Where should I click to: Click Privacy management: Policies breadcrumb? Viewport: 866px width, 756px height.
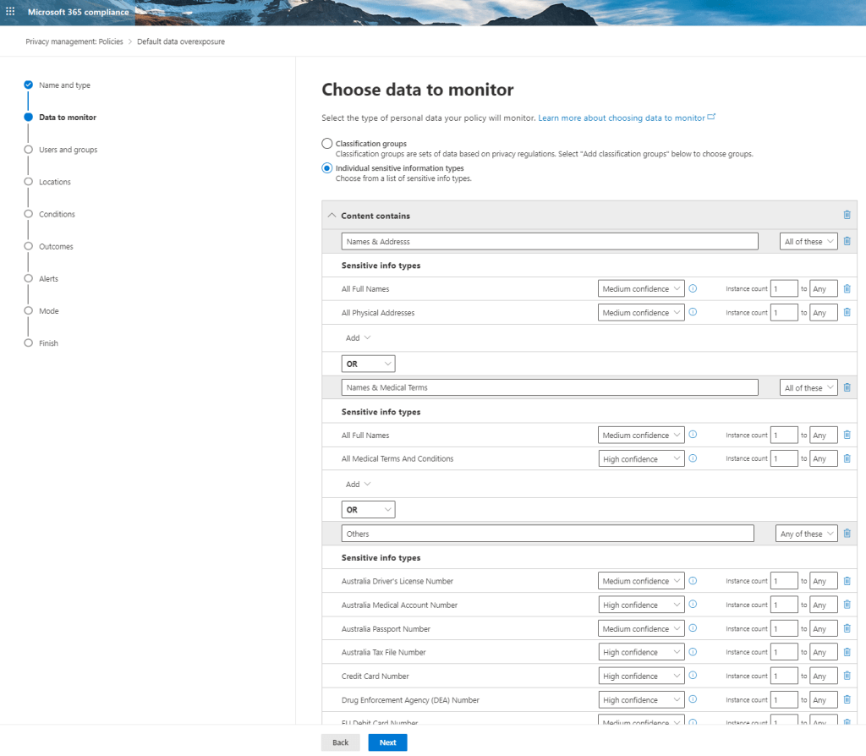72,41
